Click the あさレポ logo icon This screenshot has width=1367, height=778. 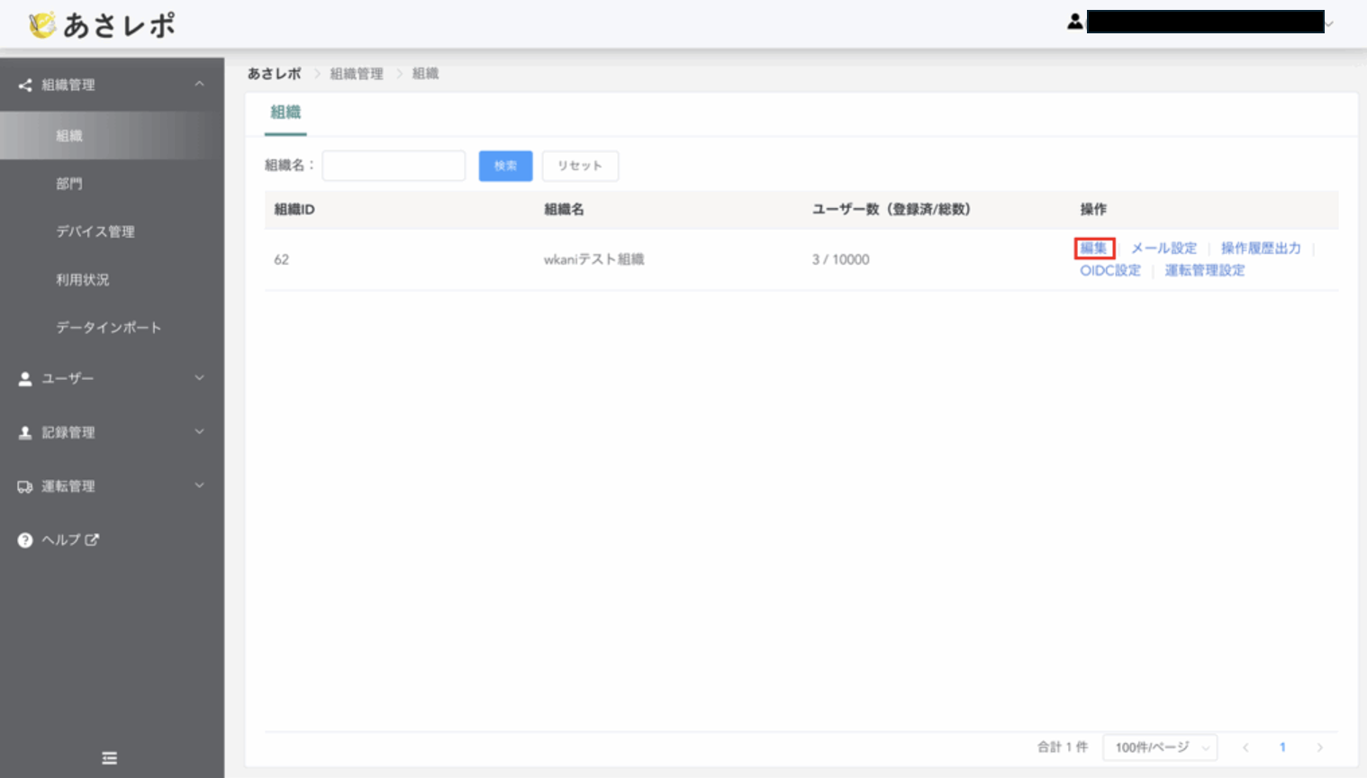tap(41, 24)
